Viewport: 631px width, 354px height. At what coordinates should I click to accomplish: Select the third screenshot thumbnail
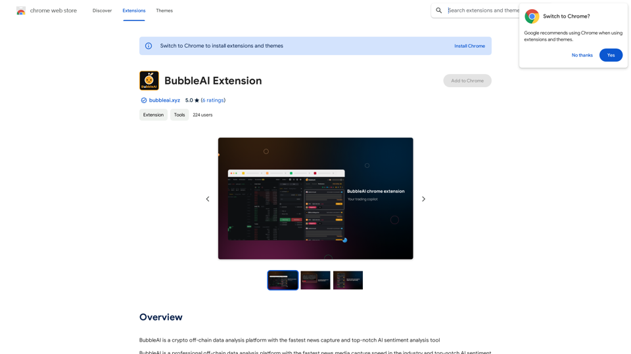[348, 280]
